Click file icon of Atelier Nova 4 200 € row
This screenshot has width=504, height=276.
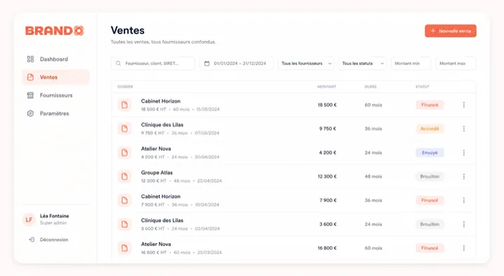pos(125,153)
